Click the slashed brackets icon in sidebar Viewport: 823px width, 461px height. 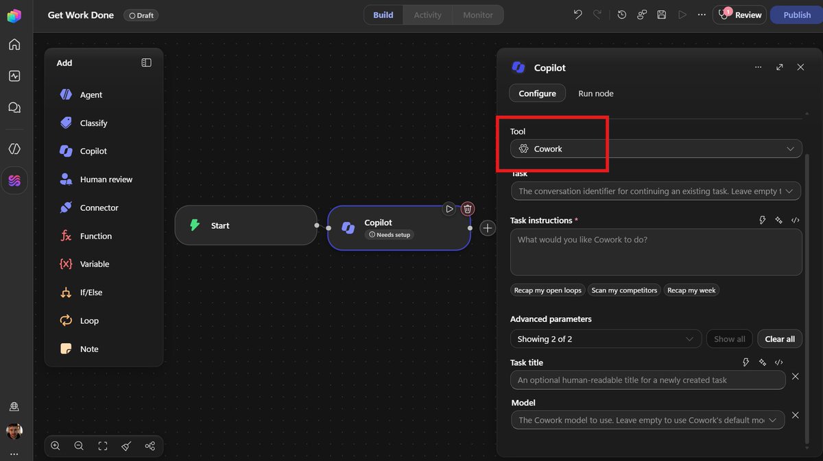(14, 149)
